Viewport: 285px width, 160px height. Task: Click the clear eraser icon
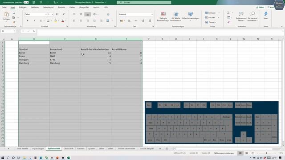click(x=228, y=22)
